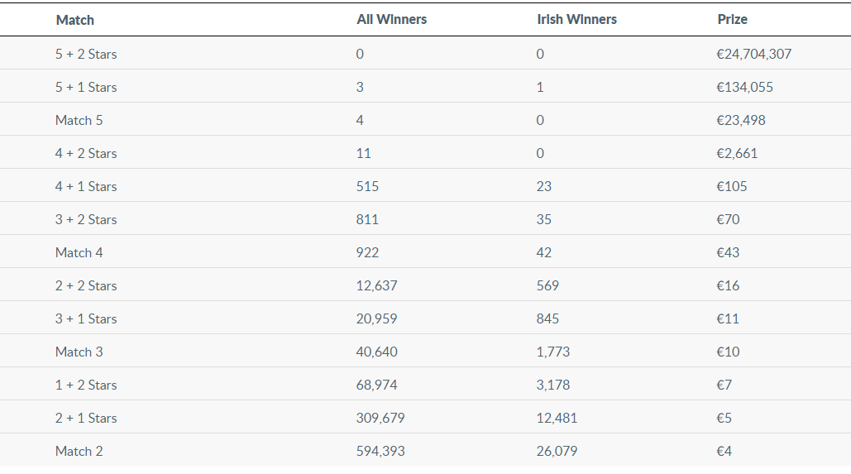The width and height of the screenshot is (851, 474).
Task: Select the 3 + 2 Stars row label
Action: tap(86, 219)
